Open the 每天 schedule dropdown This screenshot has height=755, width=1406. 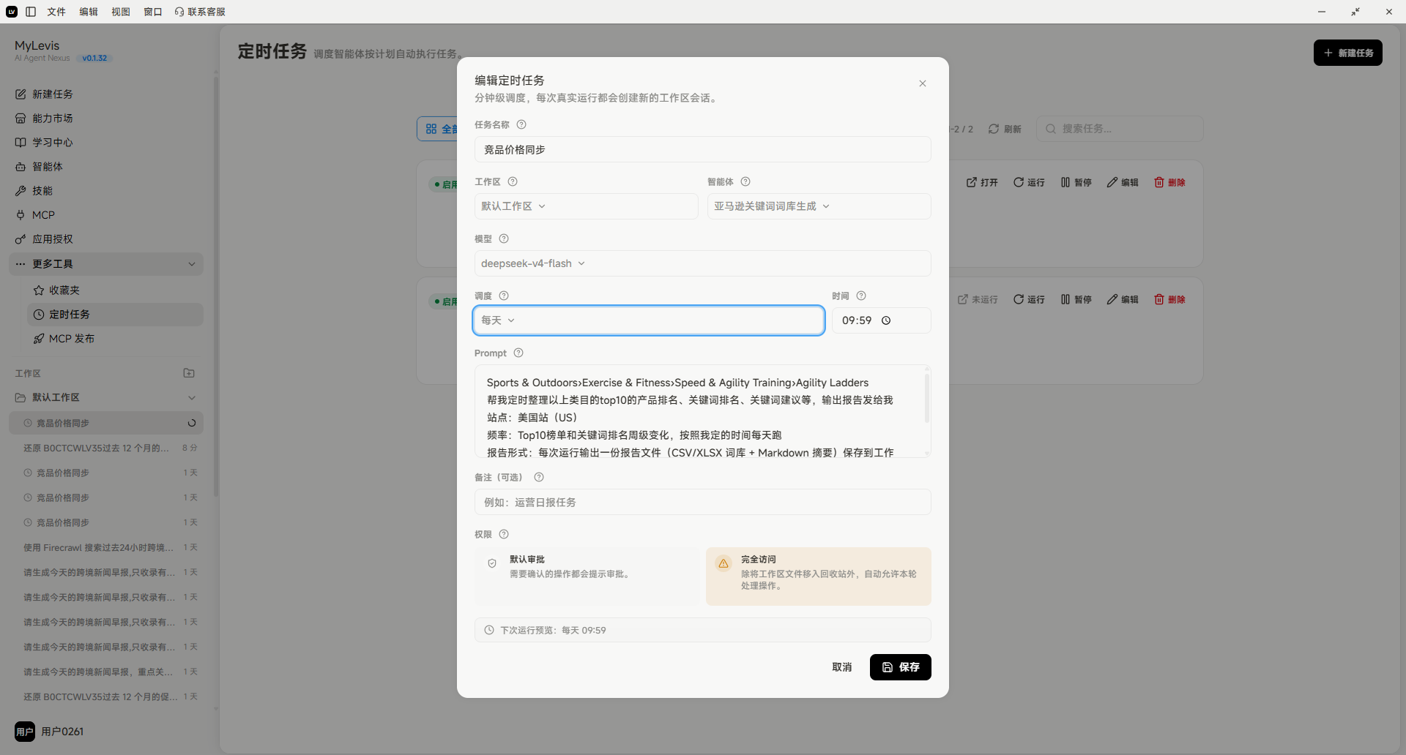[x=649, y=320]
